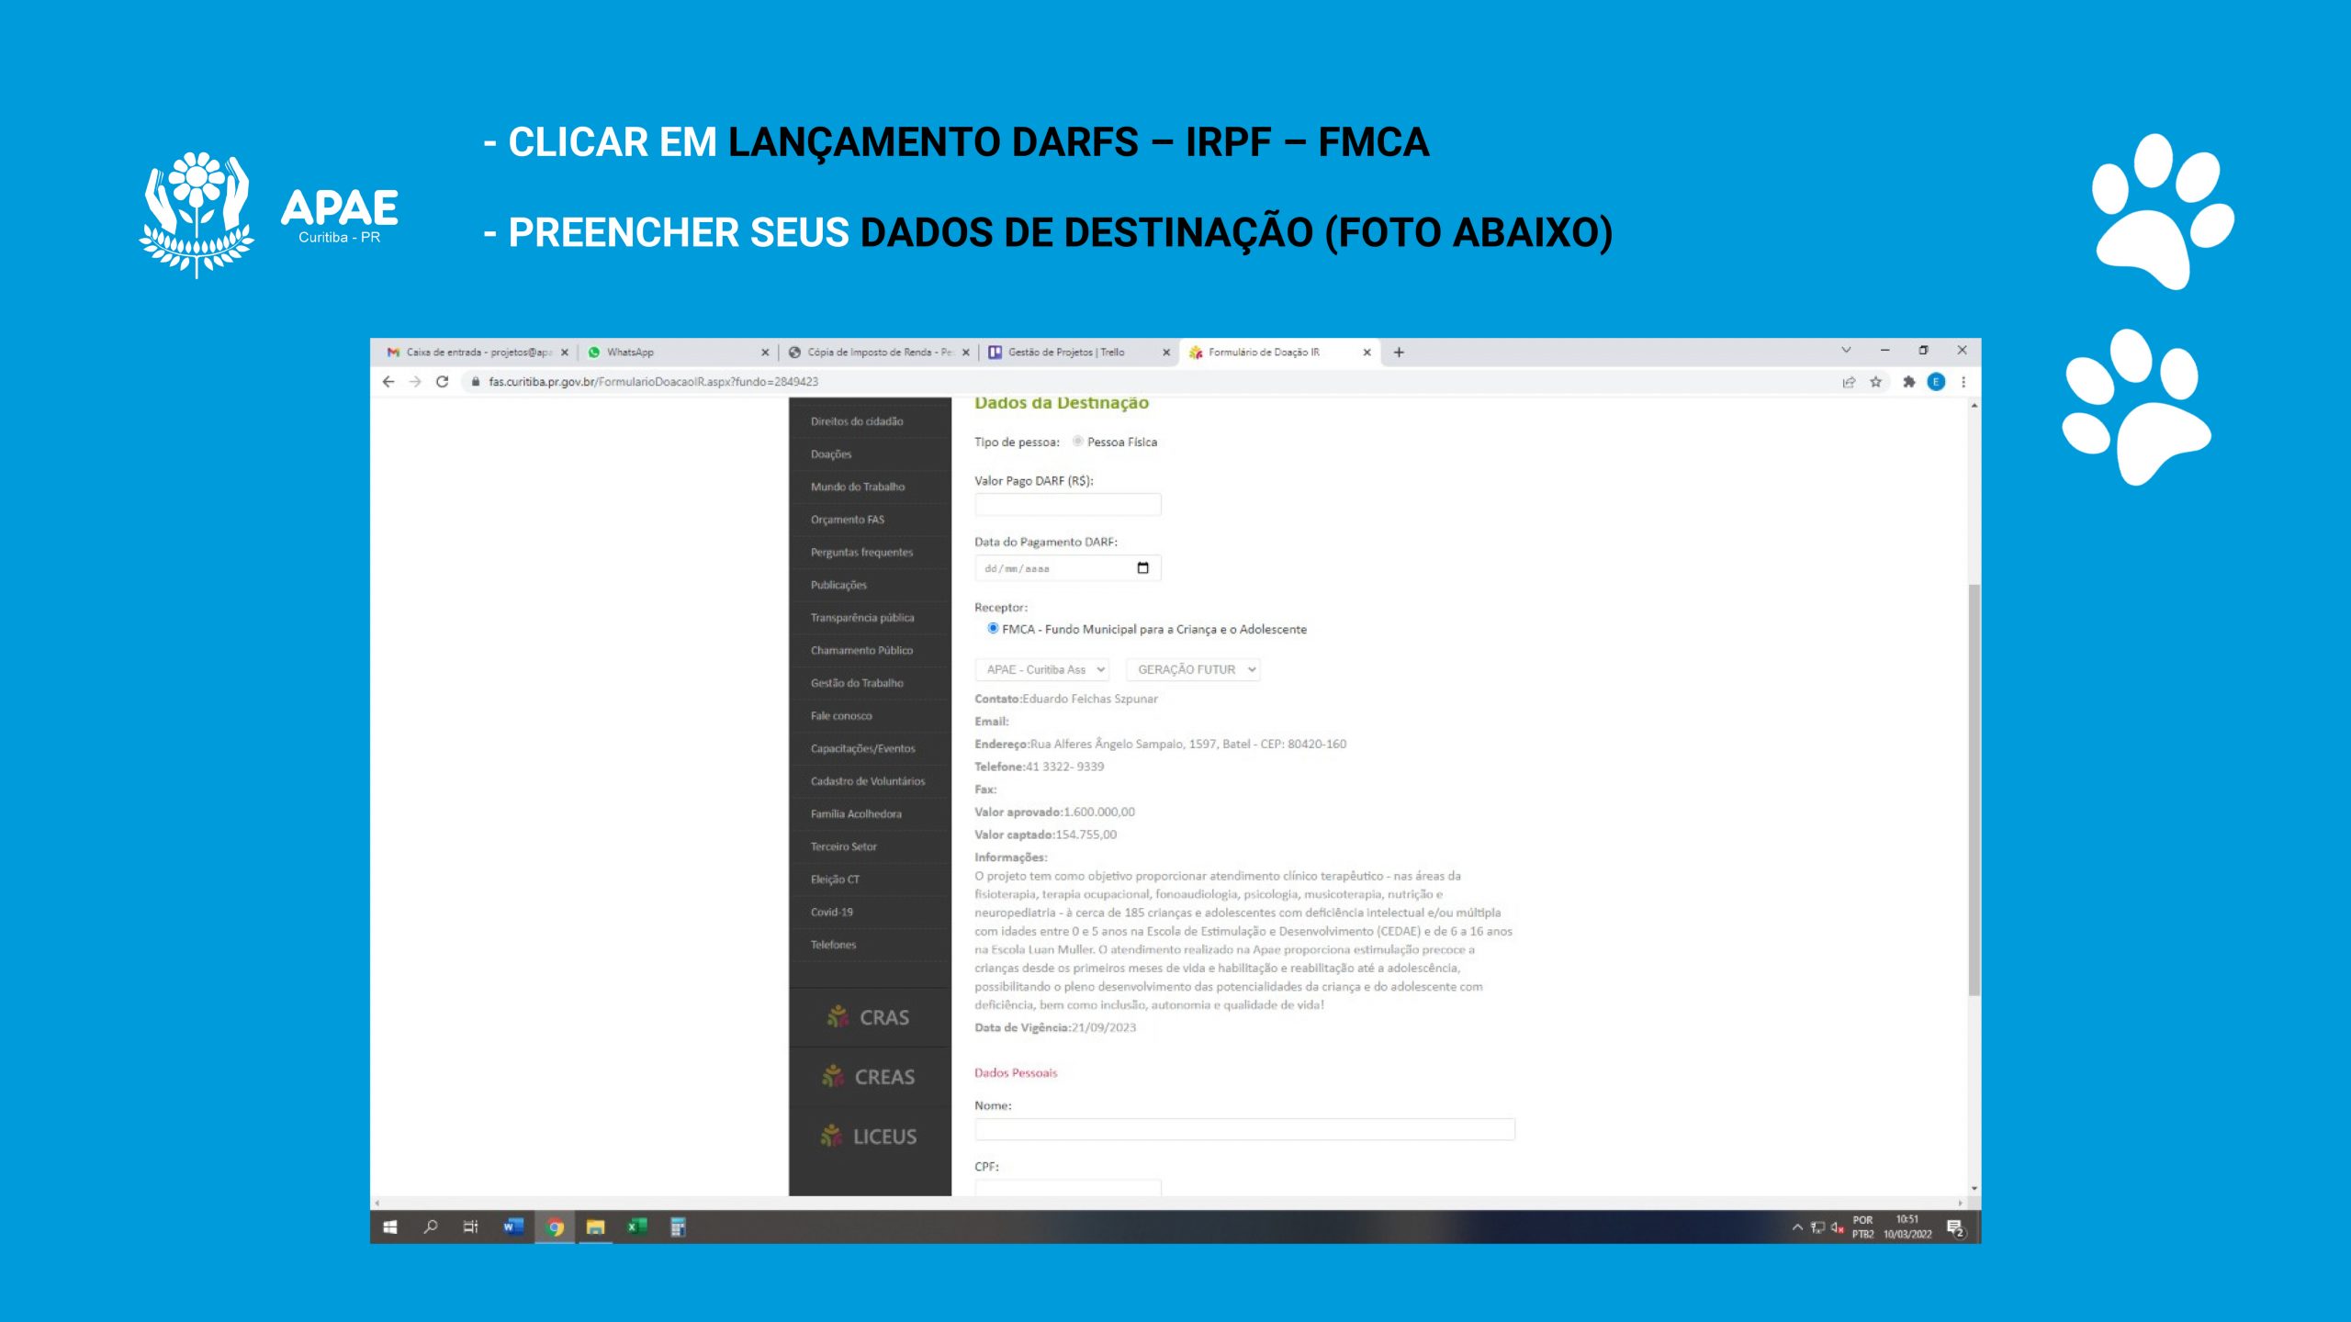The height and width of the screenshot is (1322, 2351).
Task: Click the Nome input field
Action: [x=1244, y=1129]
